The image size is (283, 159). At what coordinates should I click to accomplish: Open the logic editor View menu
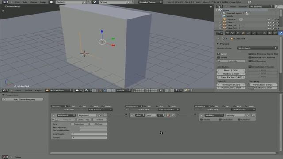pyautogui.click(x=18, y=157)
